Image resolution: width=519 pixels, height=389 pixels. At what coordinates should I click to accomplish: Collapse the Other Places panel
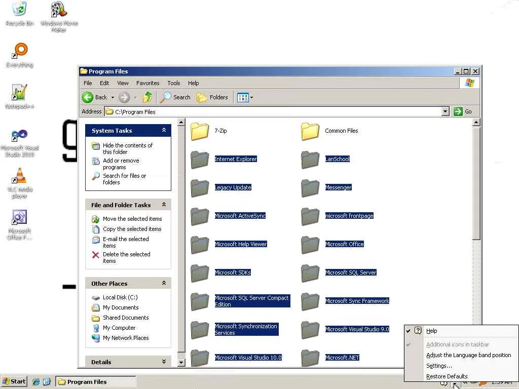pyautogui.click(x=164, y=283)
